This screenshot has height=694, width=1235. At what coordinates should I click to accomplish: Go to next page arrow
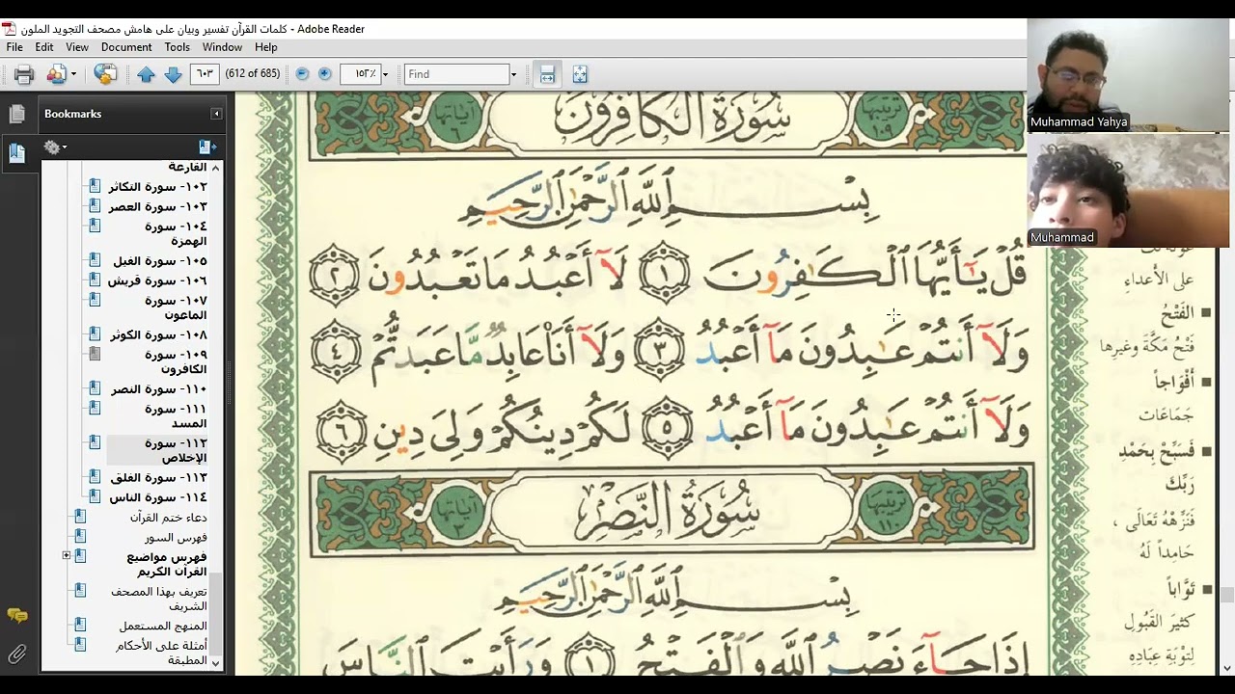[x=174, y=74]
